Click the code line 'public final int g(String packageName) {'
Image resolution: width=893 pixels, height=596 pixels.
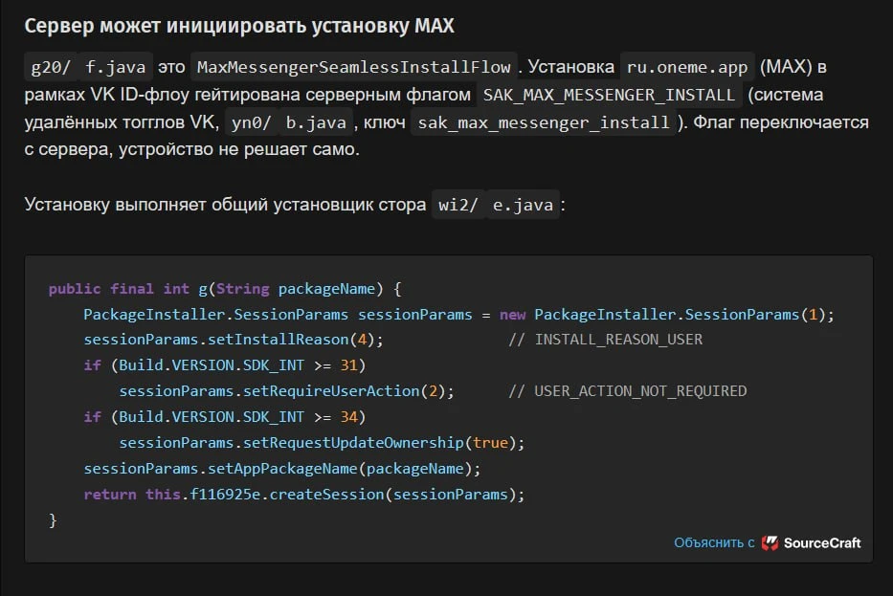225,289
